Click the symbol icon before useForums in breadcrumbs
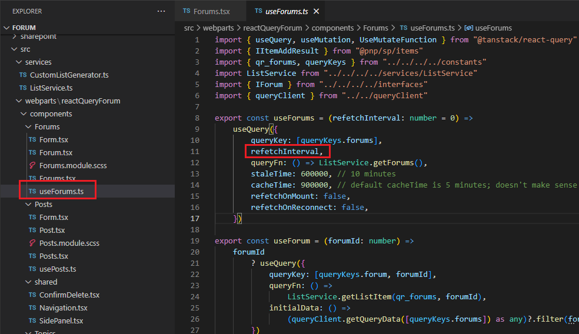The width and height of the screenshot is (579, 334). click(468, 28)
